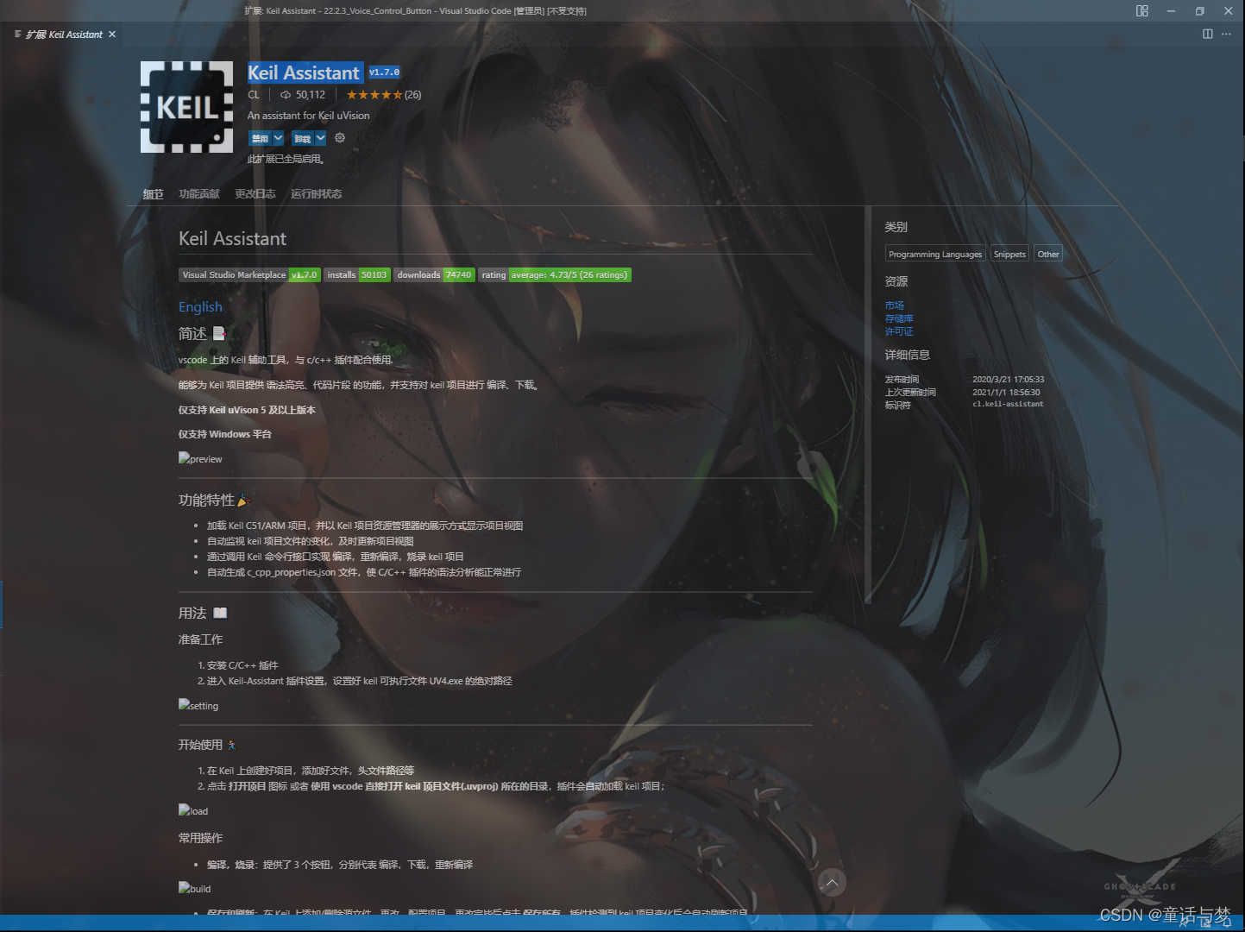Click the Visual Studio Marketplace v1.7.0 badge
Viewport: 1245px width, 932px height.
[249, 275]
